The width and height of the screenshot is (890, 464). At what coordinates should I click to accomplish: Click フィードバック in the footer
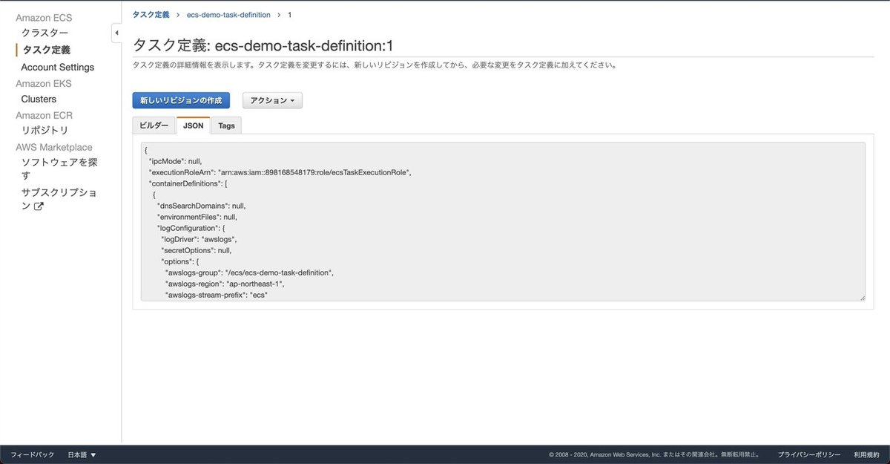point(33,455)
